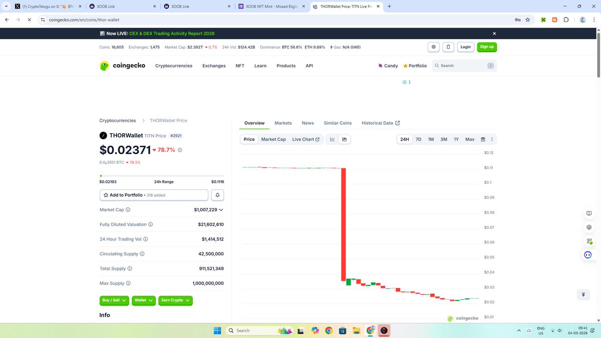601x338 pixels.
Task: Click the browser address bar
Action: 274,20
